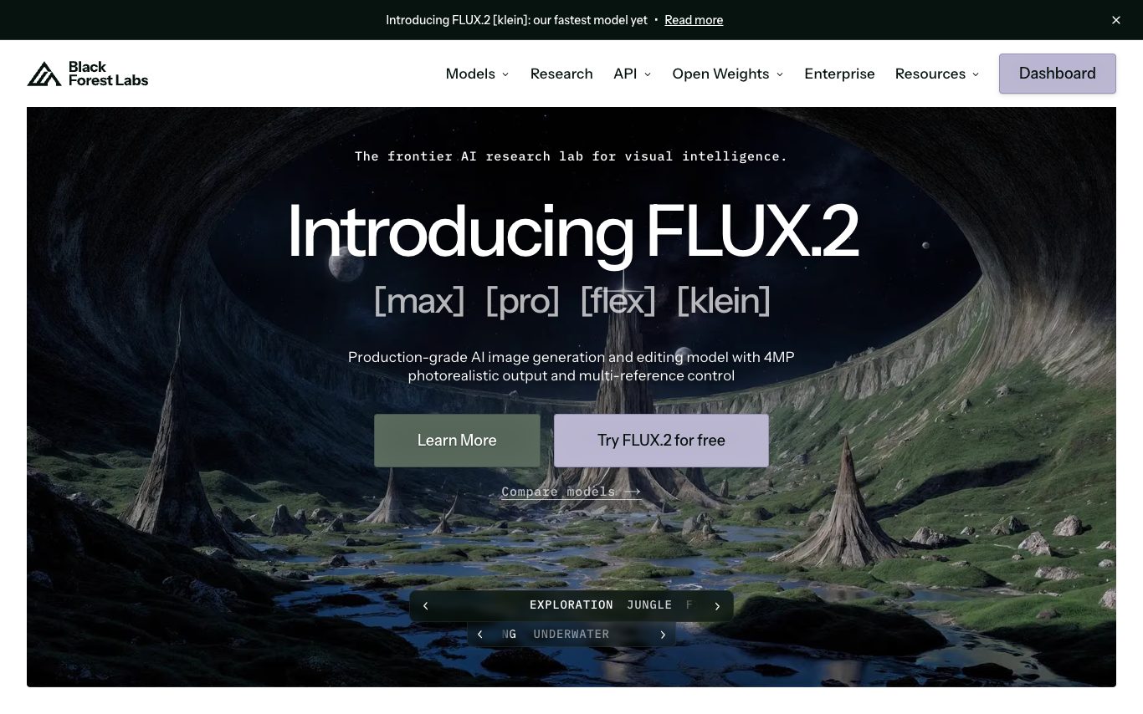Close the FLUX.2 klein announcement banner
Image resolution: width=1143 pixels, height=714 pixels.
[1115, 20]
